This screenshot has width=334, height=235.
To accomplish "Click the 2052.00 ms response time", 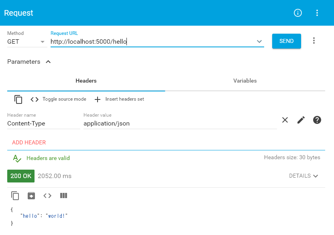I will click(55, 176).
